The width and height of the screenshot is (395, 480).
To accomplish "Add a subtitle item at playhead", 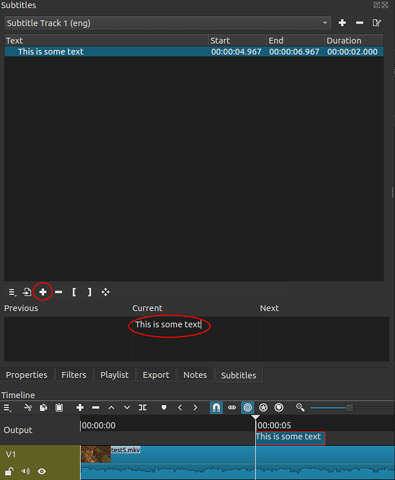I will [x=43, y=292].
